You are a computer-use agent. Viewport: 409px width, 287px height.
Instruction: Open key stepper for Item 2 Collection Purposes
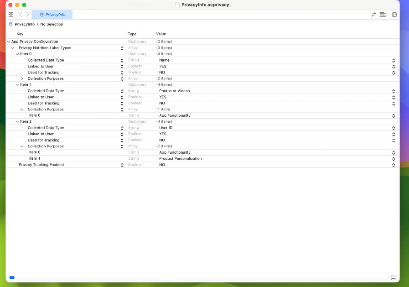click(x=122, y=146)
